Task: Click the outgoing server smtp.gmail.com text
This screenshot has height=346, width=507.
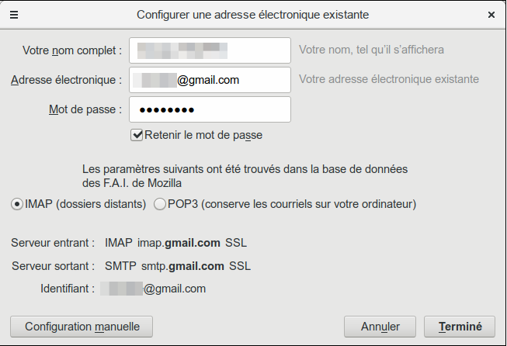Action: (182, 266)
